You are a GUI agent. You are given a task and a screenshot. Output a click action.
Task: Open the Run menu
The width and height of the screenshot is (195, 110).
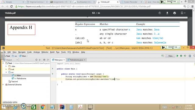[x=58, y=52]
